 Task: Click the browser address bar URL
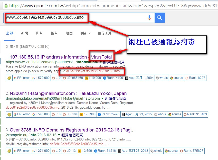113,6
